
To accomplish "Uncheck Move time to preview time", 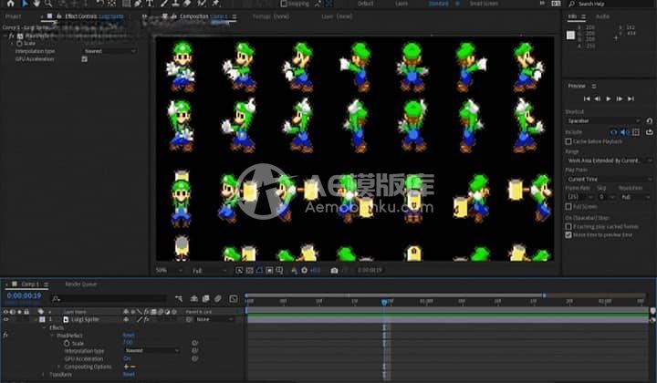I will (x=568, y=234).
